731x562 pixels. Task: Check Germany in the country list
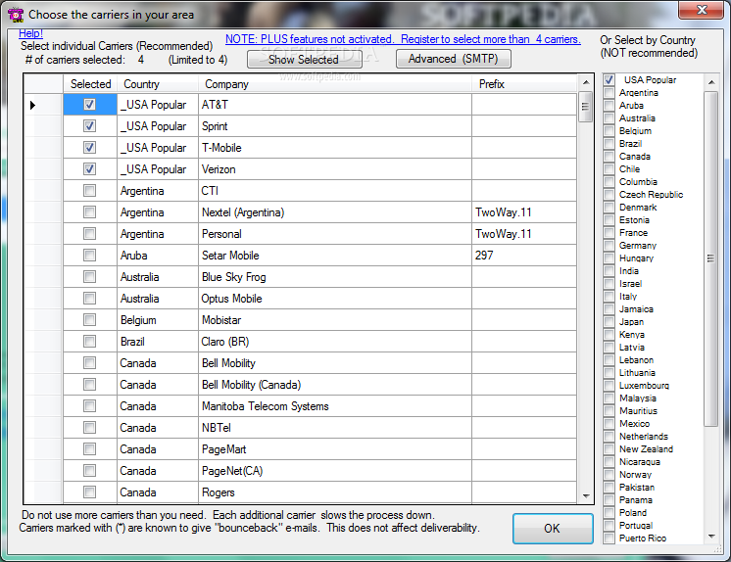click(609, 245)
